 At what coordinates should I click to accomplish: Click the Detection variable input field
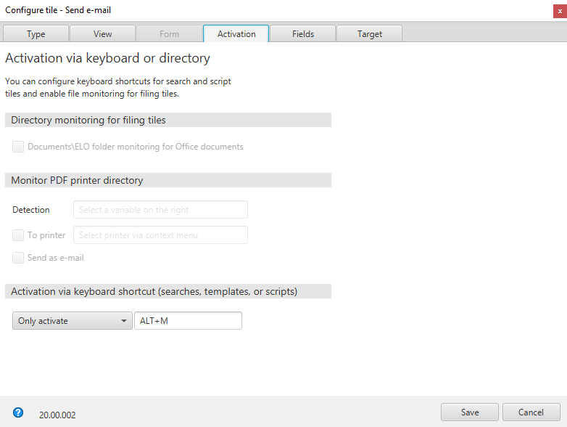tap(160, 210)
